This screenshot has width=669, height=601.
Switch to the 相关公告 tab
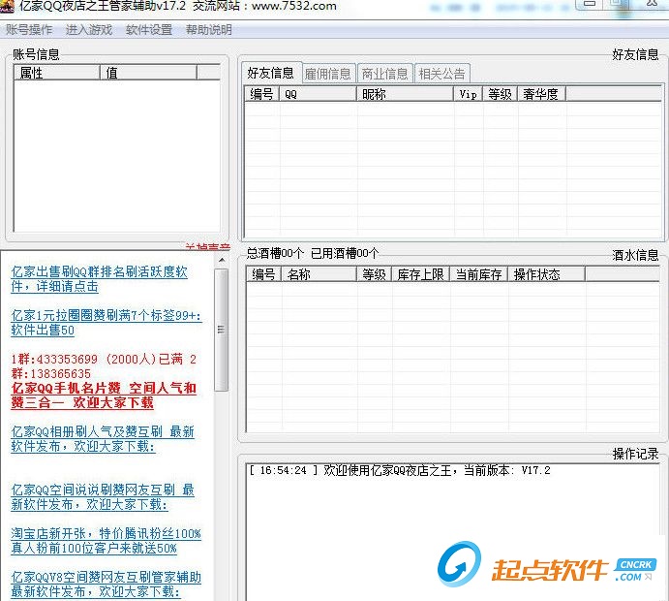pyautogui.click(x=442, y=74)
